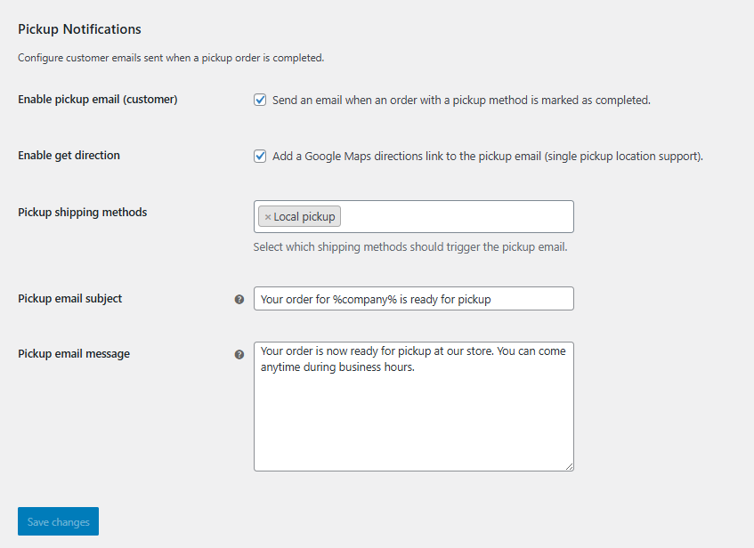754x548 pixels.
Task: Click the help icon beside Pickup email message
Action: pyautogui.click(x=239, y=354)
